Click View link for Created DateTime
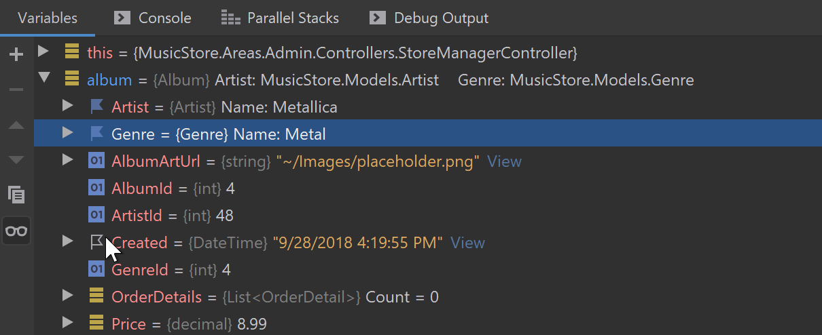This screenshot has width=822, height=335. [x=467, y=243]
